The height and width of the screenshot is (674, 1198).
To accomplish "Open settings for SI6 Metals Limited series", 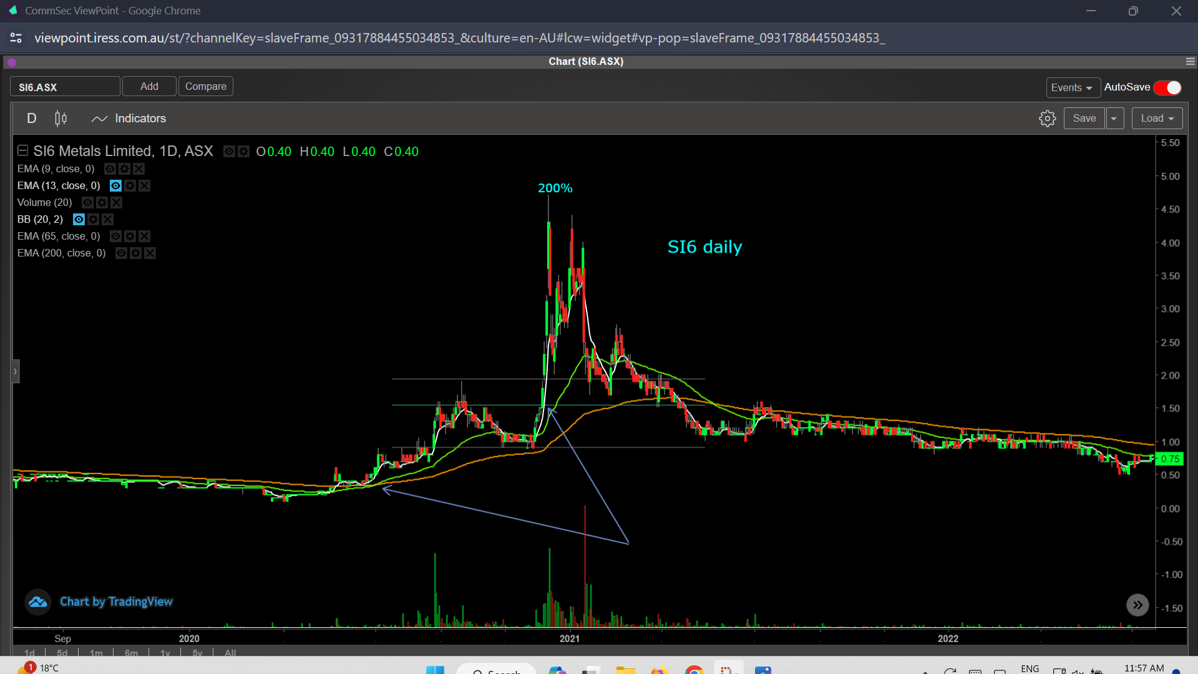I will 243,152.
